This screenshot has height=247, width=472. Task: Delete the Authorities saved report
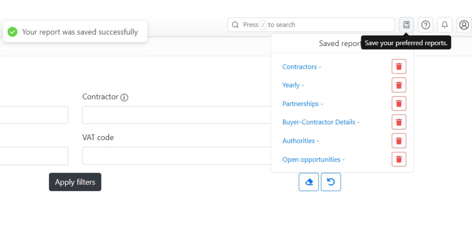398,141
